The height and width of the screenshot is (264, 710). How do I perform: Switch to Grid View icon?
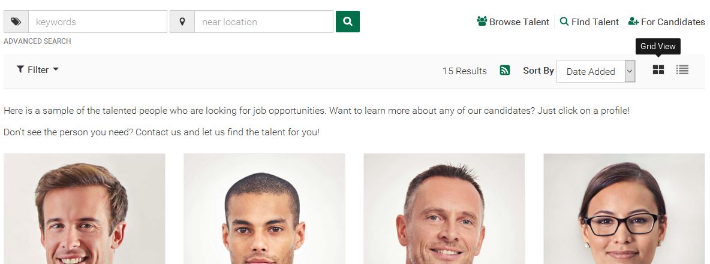pyautogui.click(x=658, y=69)
